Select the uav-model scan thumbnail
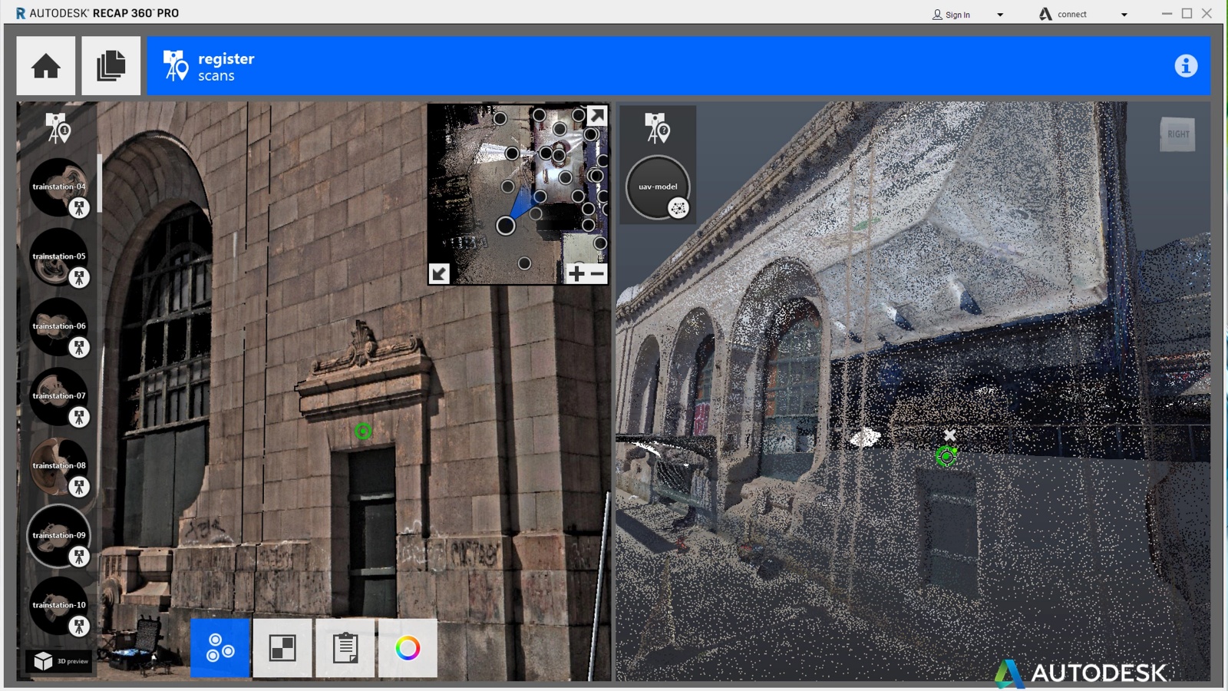Image resolution: width=1228 pixels, height=691 pixels. pyautogui.click(x=658, y=187)
